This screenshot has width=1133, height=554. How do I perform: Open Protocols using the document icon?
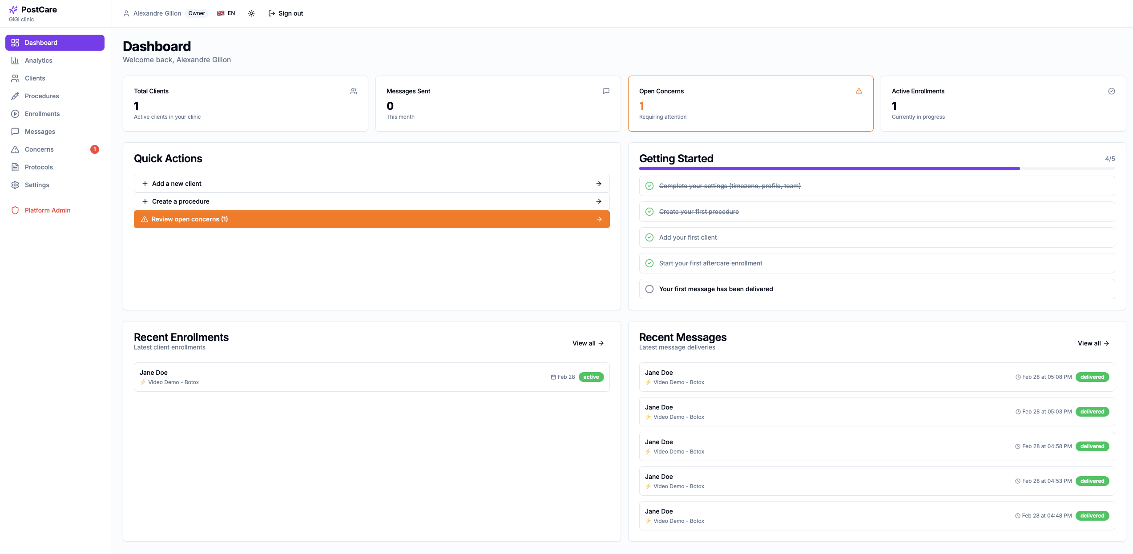pyautogui.click(x=15, y=167)
